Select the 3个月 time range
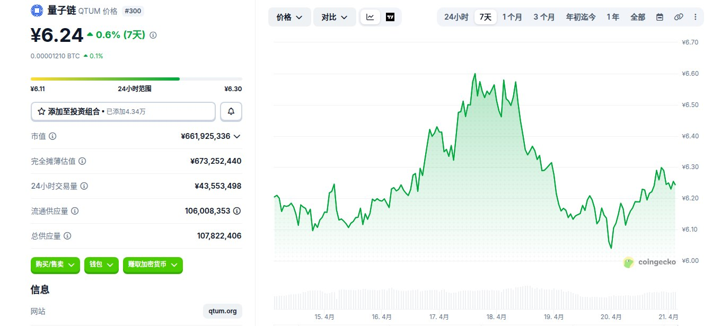Viewport: 721px width, 326px height. [x=544, y=17]
